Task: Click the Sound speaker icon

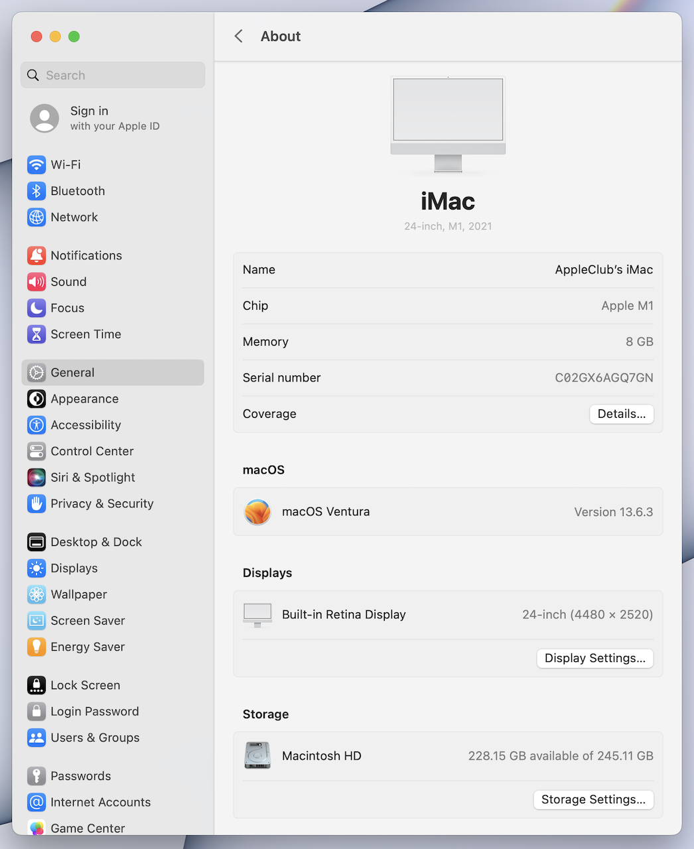Action: click(x=36, y=282)
